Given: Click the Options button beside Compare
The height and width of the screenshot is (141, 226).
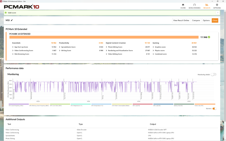Looking at the screenshot, I should [x=206, y=21].
